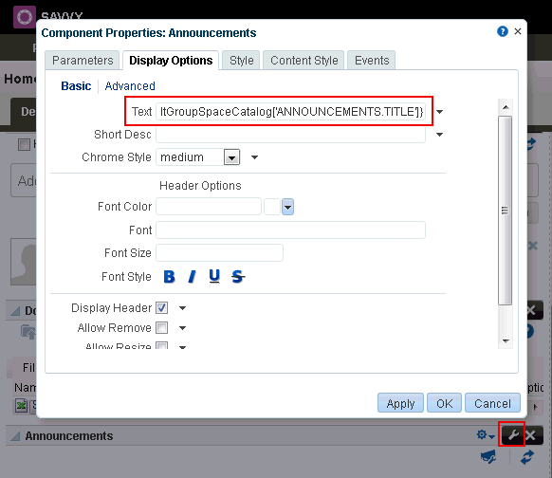Click the Font Color preview swatch
Screen dimensions: 552x478
coord(272,207)
